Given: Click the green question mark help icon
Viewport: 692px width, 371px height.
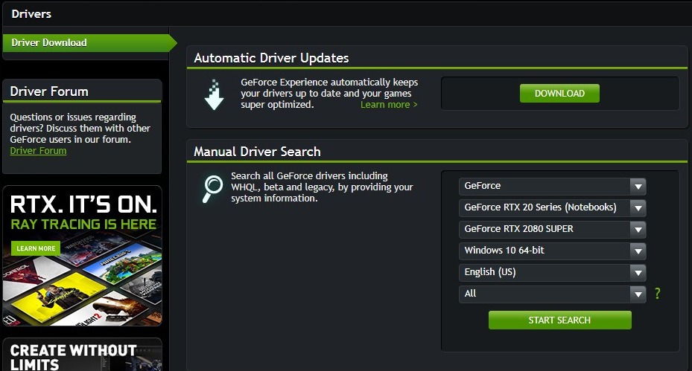Looking at the screenshot, I should coord(657,294).
